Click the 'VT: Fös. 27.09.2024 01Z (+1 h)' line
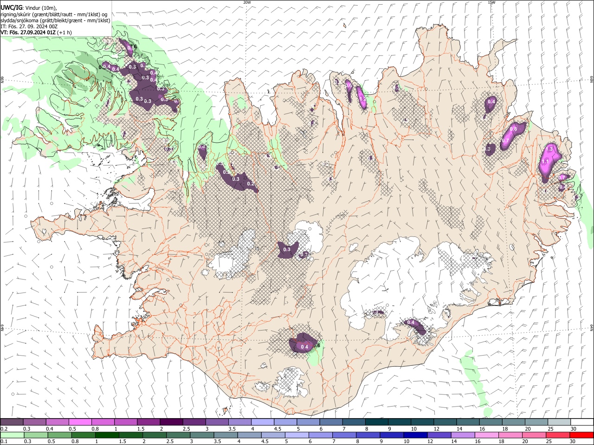 36,32
